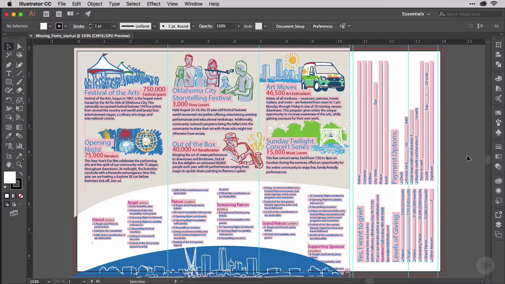Open stroke color dropdown in control bar
Image resolution: width=505 pixels, height=284 pixels.
pyautogui.click(x=66, y=26)
